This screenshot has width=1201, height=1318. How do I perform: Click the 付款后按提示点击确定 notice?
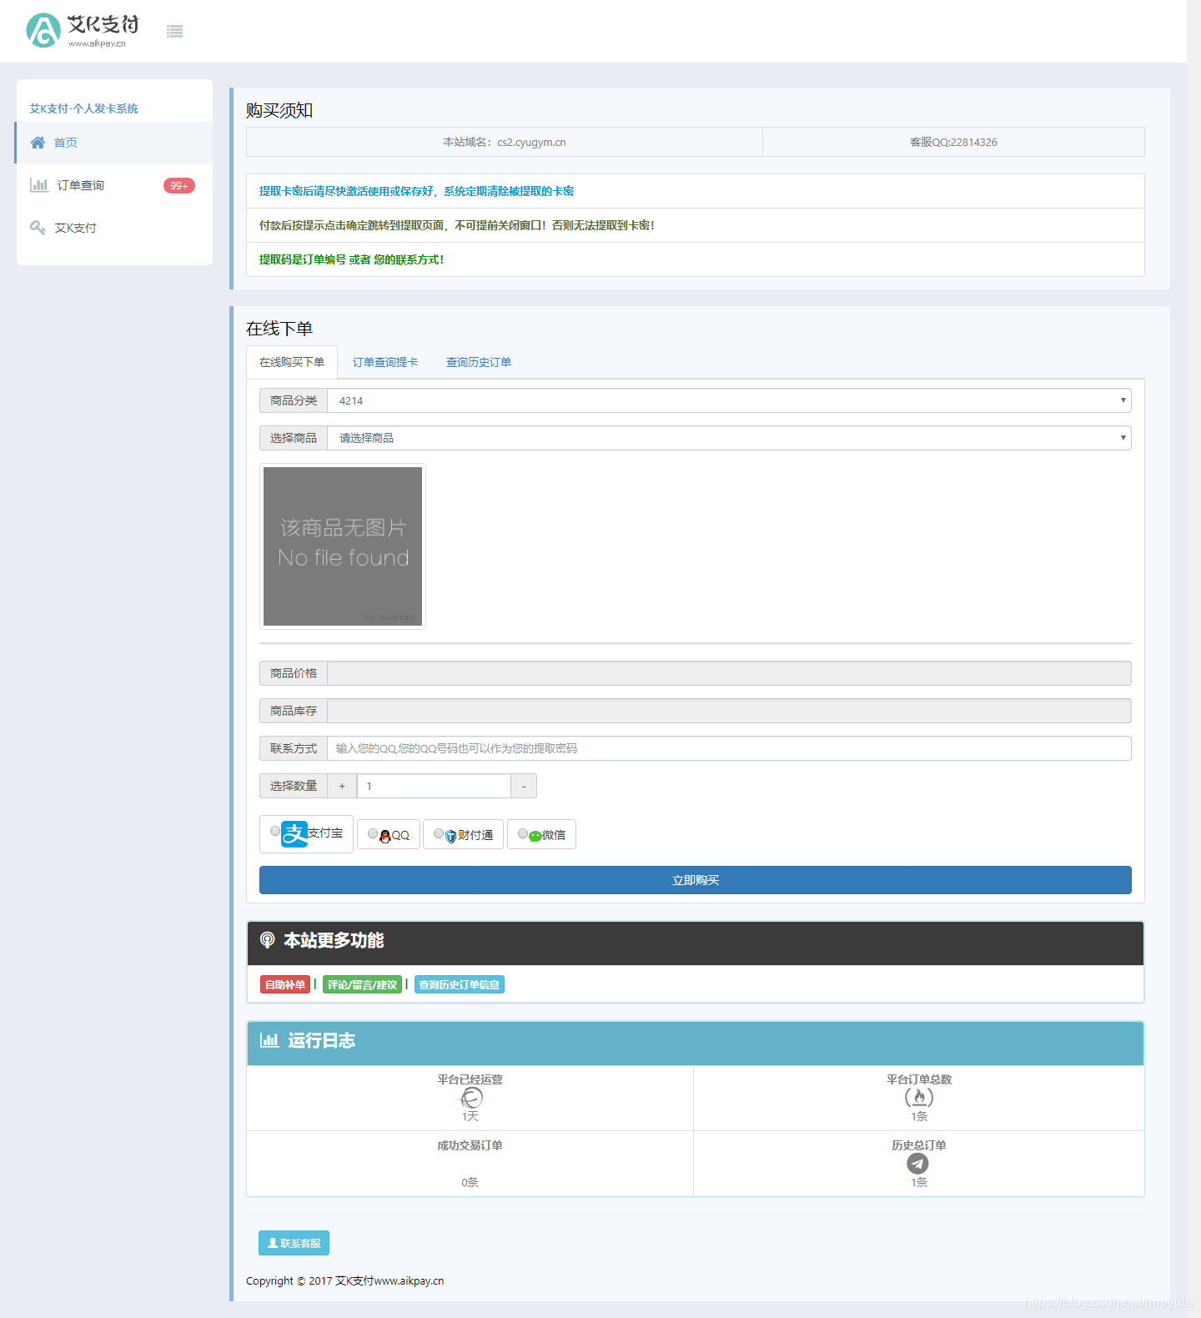pos(696,225)
